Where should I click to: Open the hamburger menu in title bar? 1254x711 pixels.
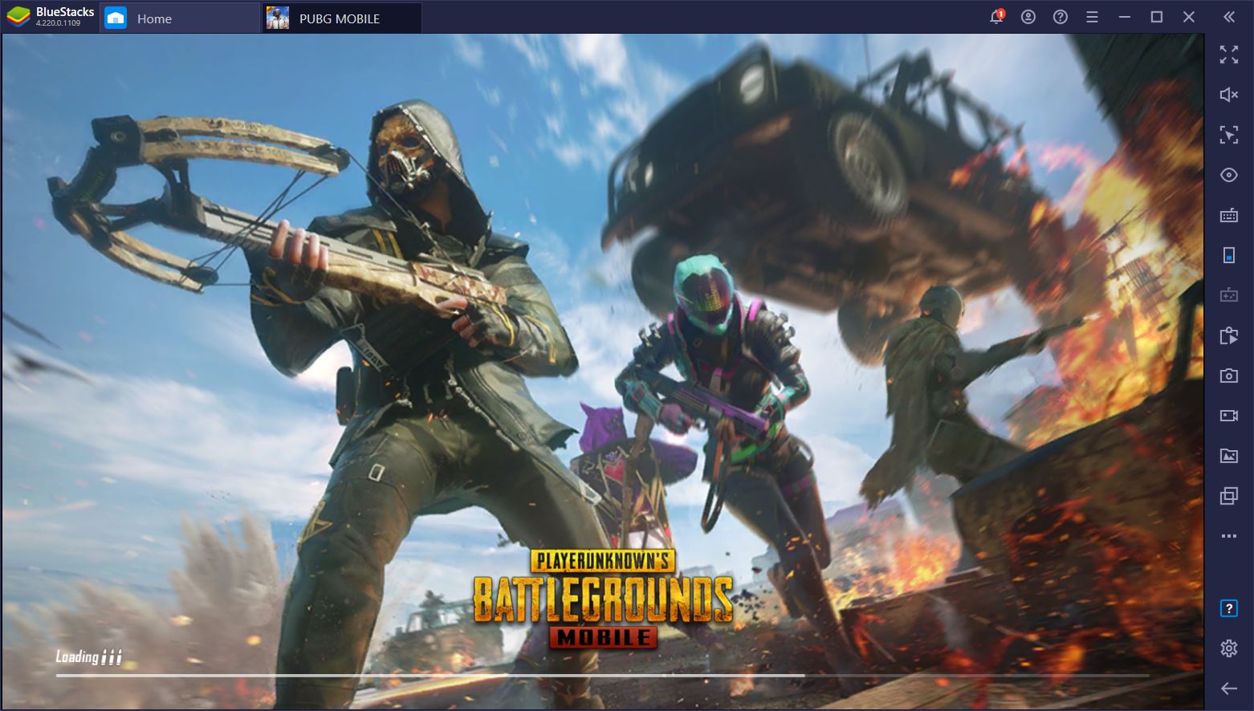[1092, 17]
